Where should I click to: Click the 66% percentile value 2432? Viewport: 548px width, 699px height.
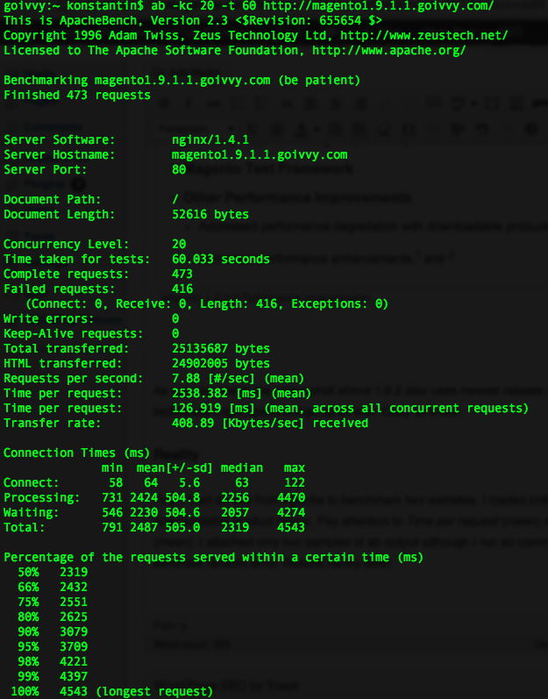(x=74, y=587)
